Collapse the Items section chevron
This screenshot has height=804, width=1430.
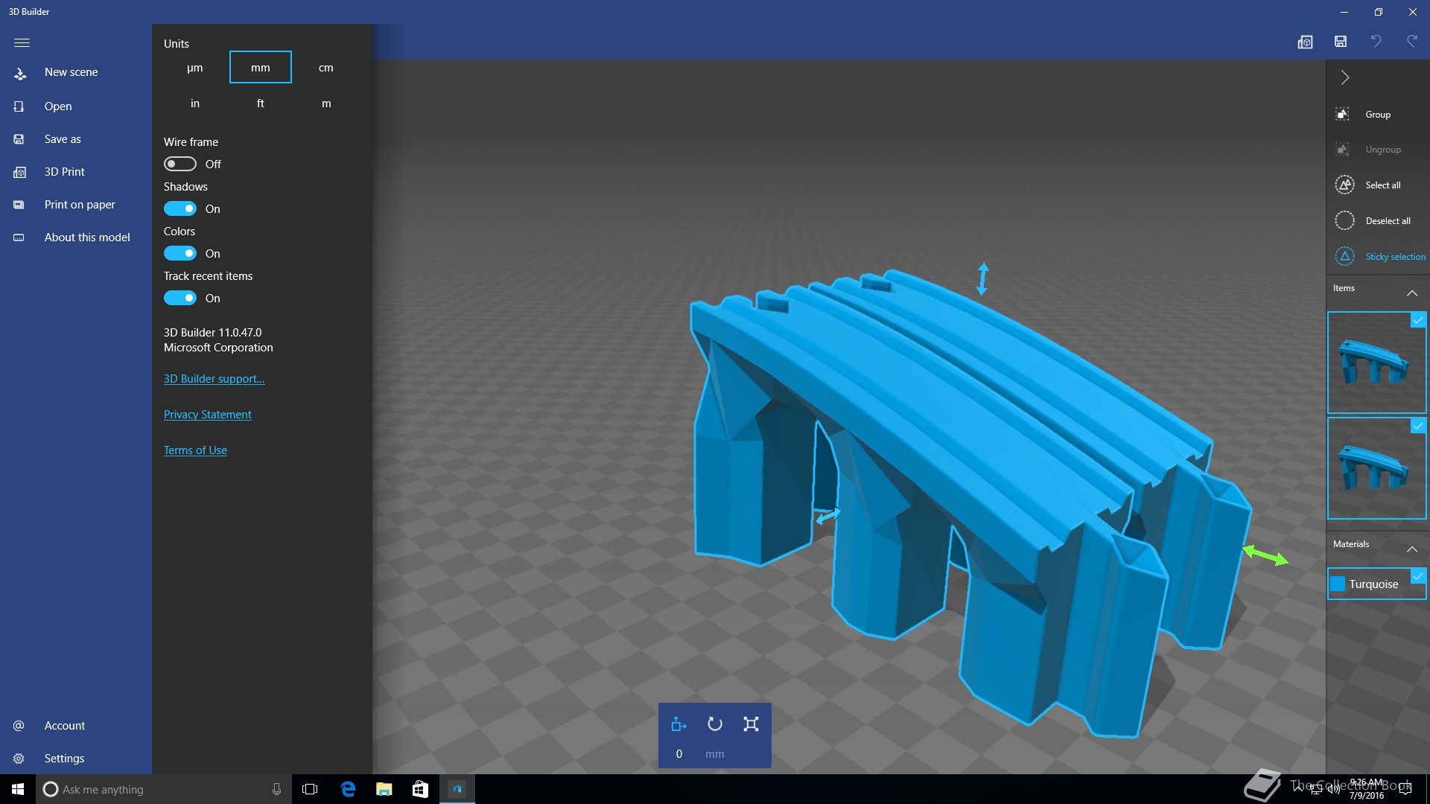point(1411,293)
